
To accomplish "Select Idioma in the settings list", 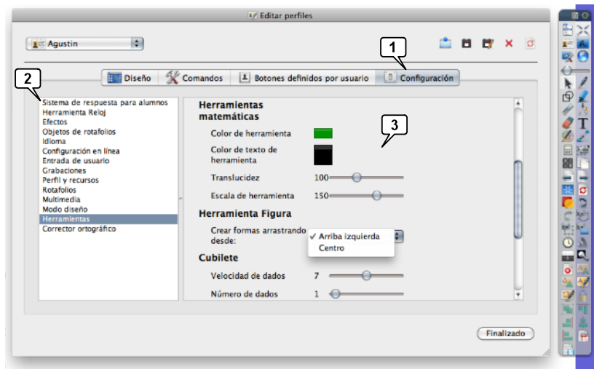I will pos(55,141).
